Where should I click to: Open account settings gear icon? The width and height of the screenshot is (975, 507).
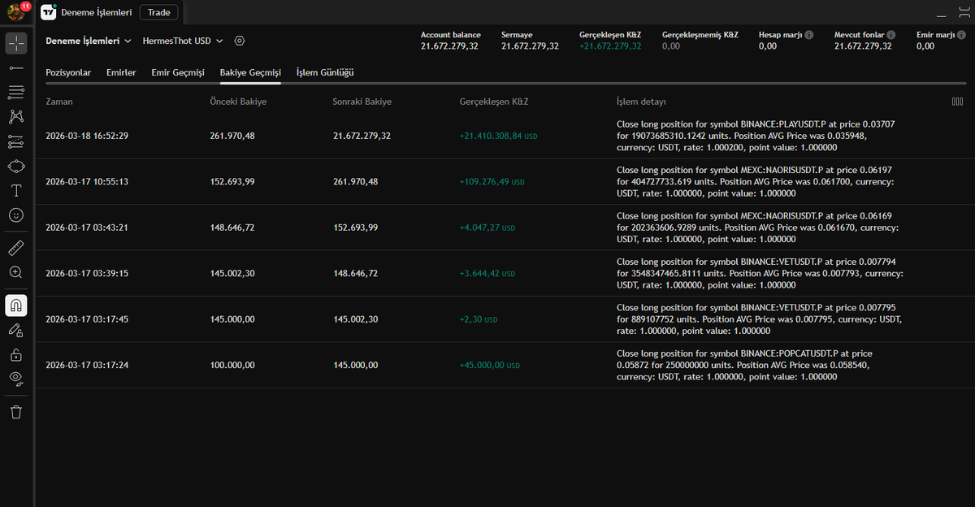[x=239, y=41]
